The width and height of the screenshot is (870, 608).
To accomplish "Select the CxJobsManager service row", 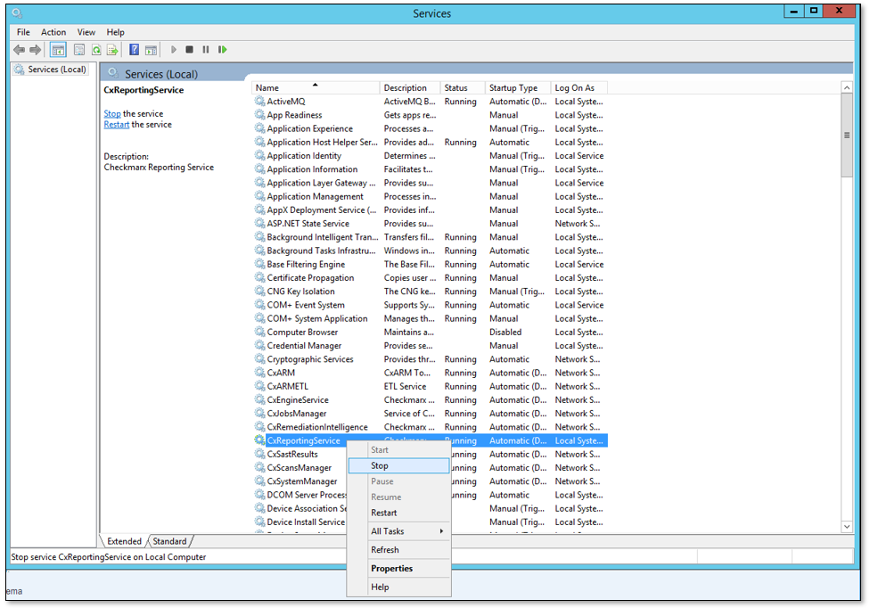I will point(430,414).
